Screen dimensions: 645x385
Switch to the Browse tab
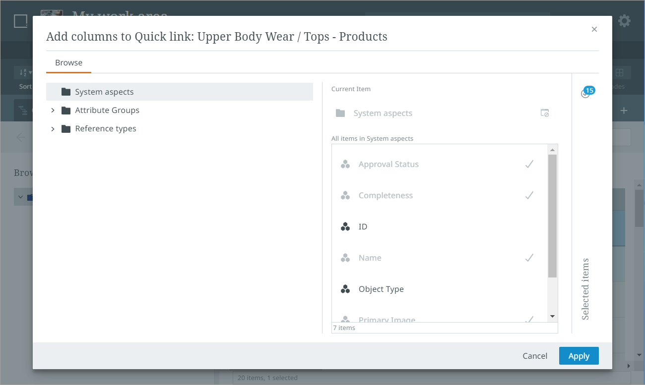tap(68, 63)
